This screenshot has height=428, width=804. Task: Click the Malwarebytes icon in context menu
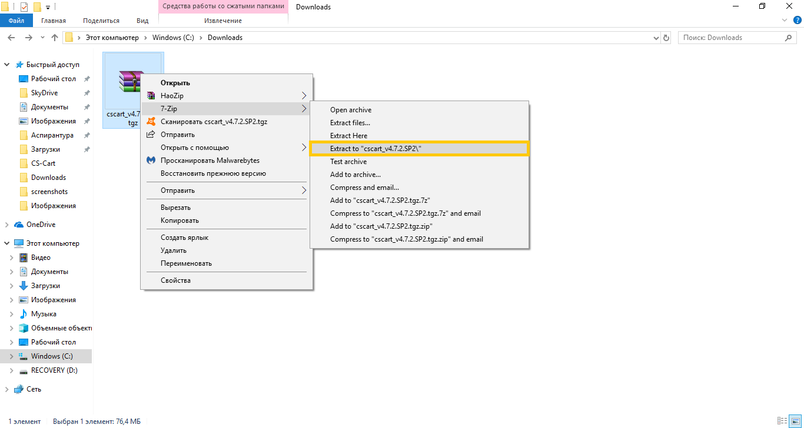[x=151, y=160]
